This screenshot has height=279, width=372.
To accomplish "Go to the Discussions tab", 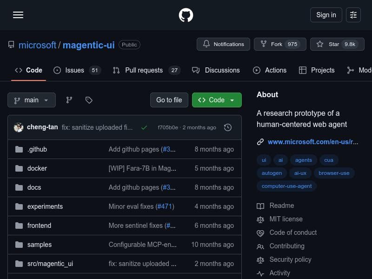I will pyautogui.click(x=216, y=70).
